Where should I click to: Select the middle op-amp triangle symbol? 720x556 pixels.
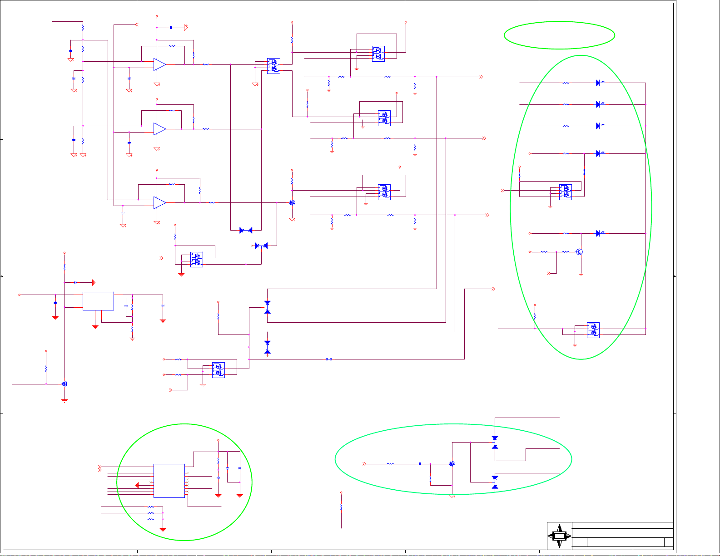159,129
